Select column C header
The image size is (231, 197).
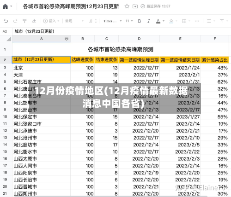click(106, 39)
